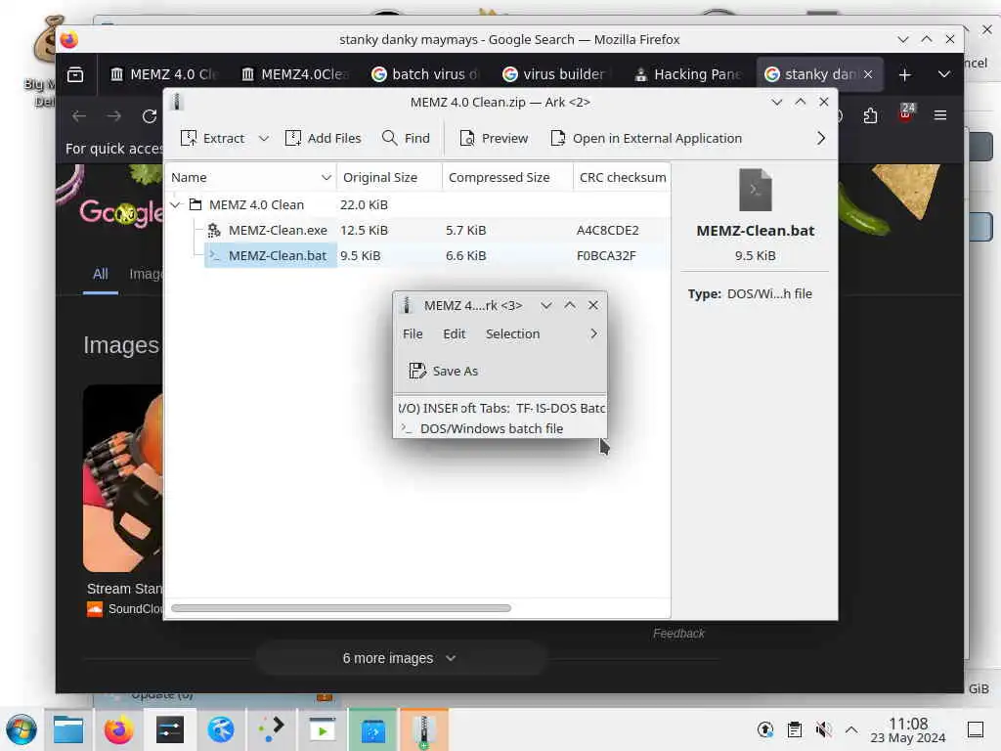The height and width of the screenshot is (751, 1001).
Task: Click the red extension badge icon showing 24
Action: (906, 113)
